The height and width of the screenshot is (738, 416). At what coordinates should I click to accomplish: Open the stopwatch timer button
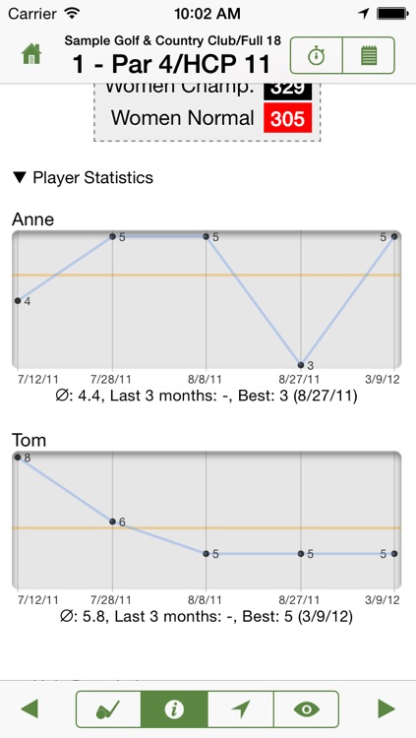click(317, 55)
